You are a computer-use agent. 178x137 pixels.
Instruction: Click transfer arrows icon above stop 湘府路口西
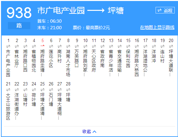click(x=25, y=46)
